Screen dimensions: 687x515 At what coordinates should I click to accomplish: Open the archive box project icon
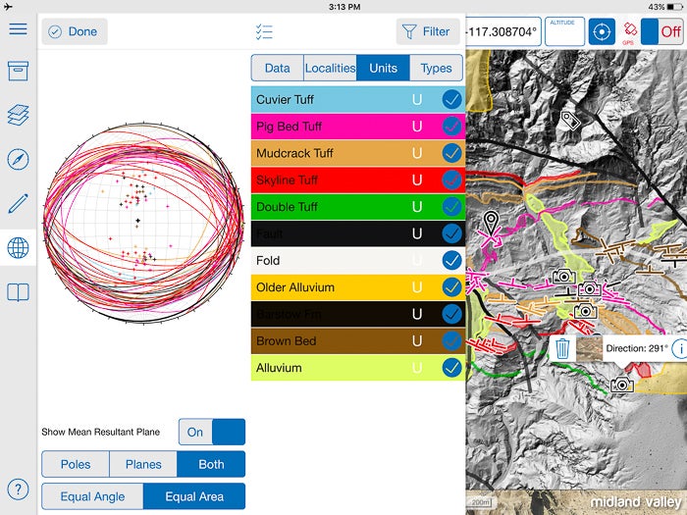pos(18,72)
